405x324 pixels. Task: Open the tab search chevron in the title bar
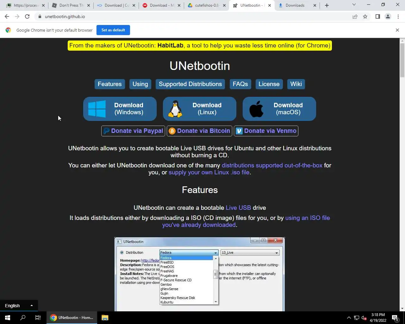pos(354,5)
